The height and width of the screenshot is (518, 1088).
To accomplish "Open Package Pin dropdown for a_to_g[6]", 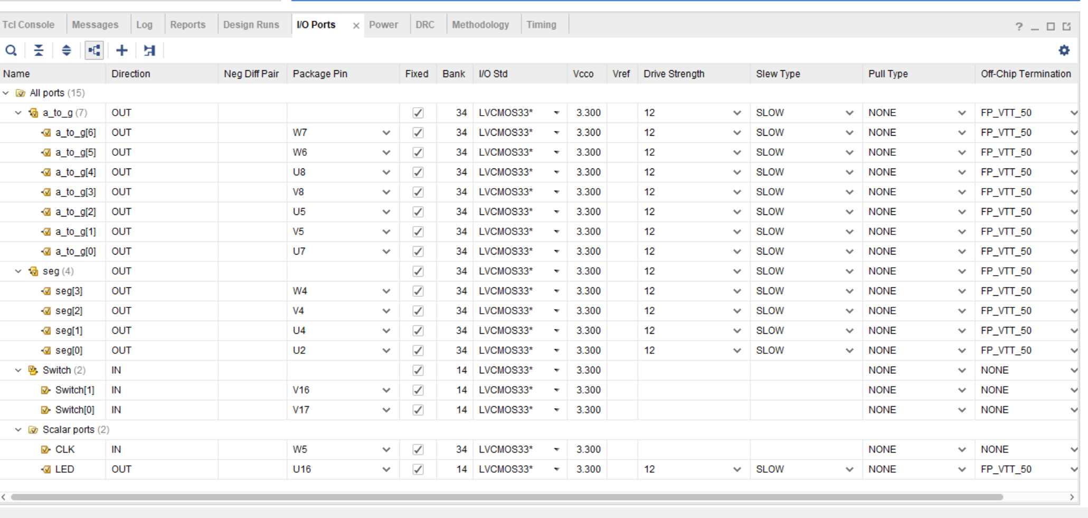I will pyautogui.click(x=386, y=133).
